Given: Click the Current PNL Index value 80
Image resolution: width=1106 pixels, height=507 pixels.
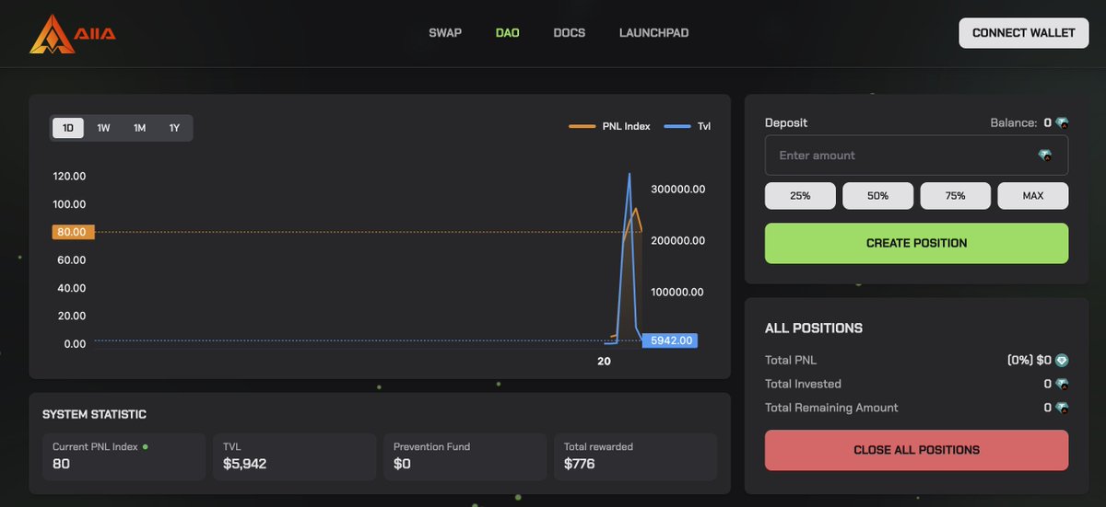Looking at the screenshot, I should click(x=62, y=464).
